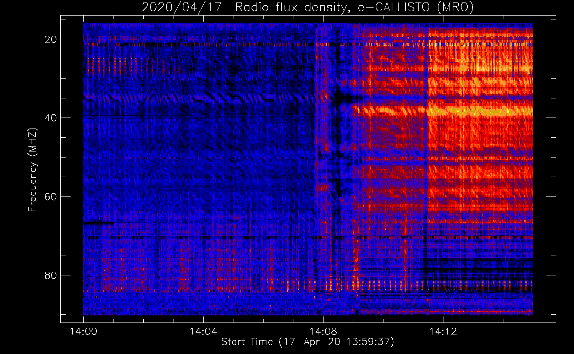Click the 14:12 time tick label
The height and width of the screenshot is (354, 574).
point(443,332)
